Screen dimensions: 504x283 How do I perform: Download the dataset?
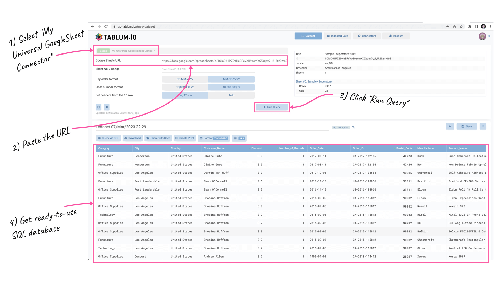click(133, 138)
